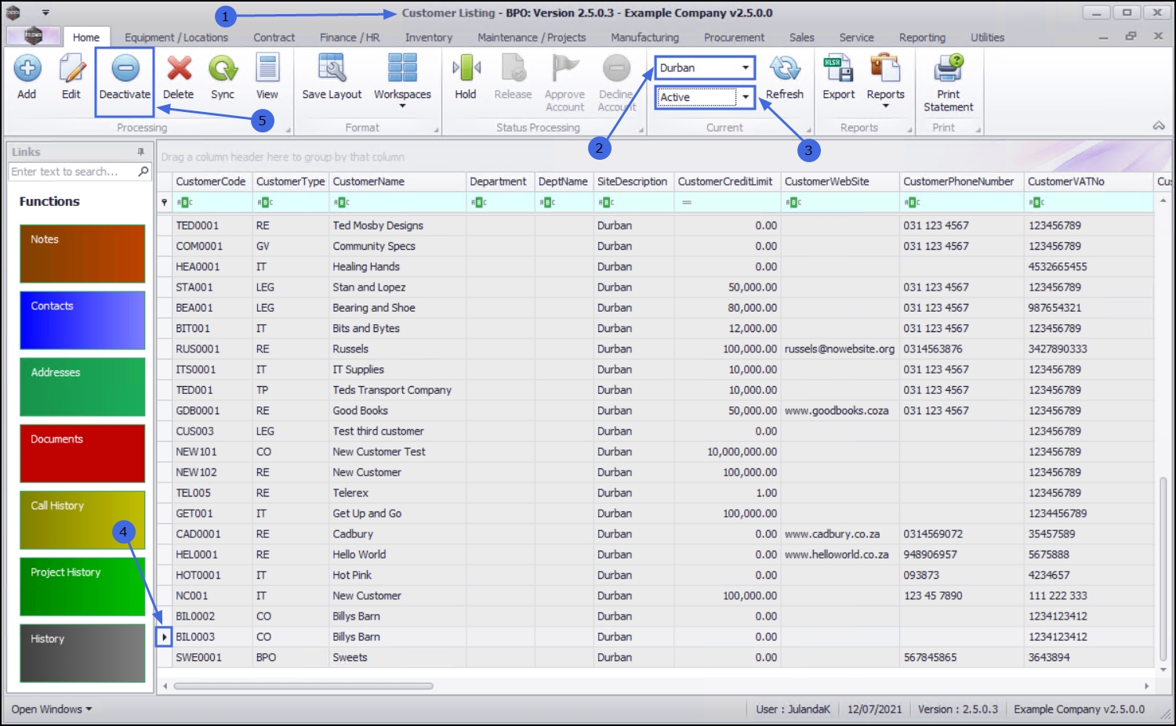The width and height of the screenshot is (1176, 726).
Task: Click the russels@nowebsite.org cell
Action: (x=840, y=349)
